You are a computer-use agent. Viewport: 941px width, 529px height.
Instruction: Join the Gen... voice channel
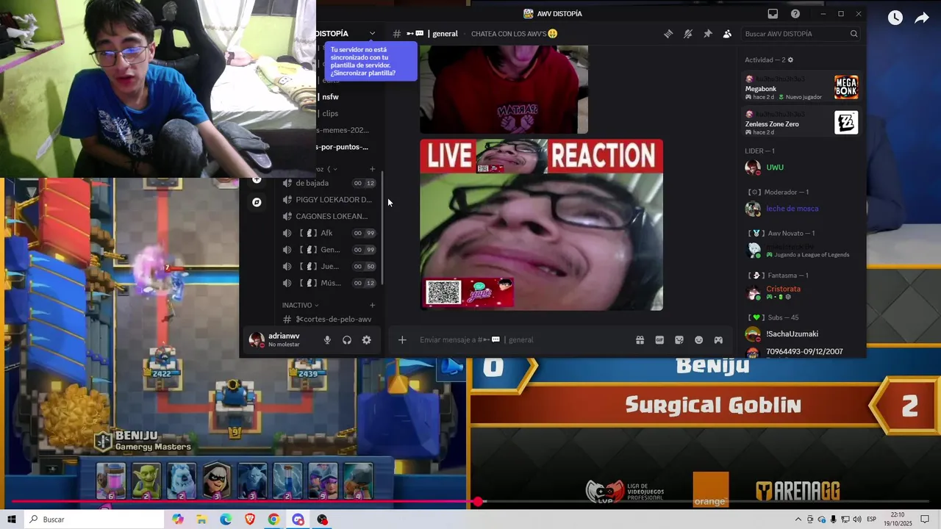coord(330,250)
